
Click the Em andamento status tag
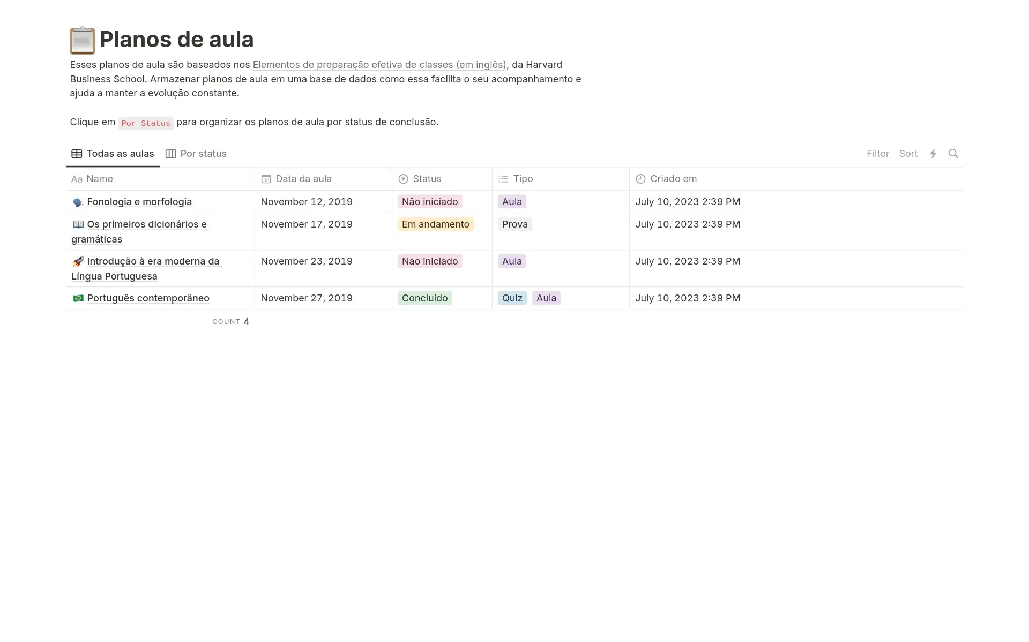click(x=435, y=224)
